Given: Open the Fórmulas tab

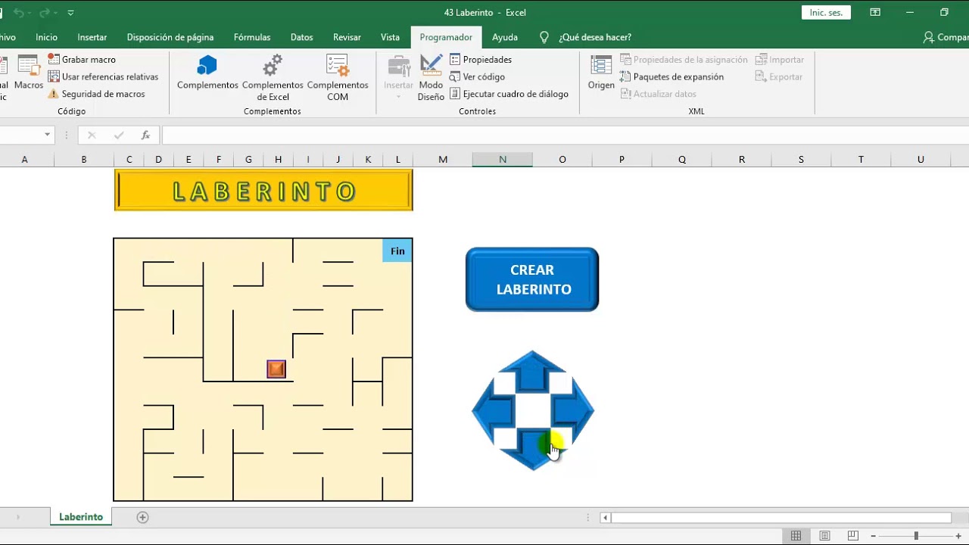Looking at the screenshot, I should (252, 37).
